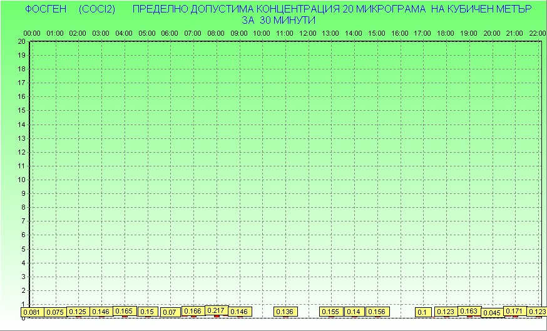
Task: Select the 5 mark on the vertical axis
Action: point(23,249)
